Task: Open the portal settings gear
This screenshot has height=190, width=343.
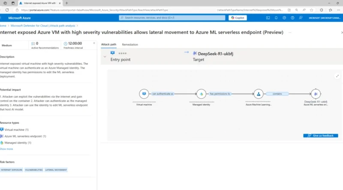Action: (x=284, y=18)
